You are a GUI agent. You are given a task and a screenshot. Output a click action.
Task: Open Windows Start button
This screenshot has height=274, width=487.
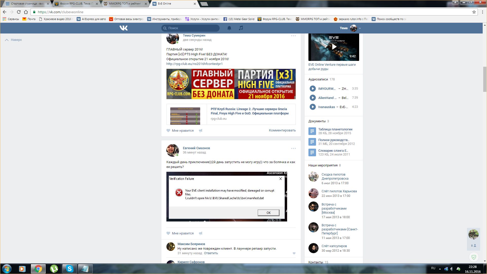point(7,269)
